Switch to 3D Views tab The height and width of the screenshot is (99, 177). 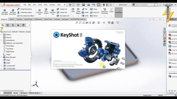coord(24,93)
